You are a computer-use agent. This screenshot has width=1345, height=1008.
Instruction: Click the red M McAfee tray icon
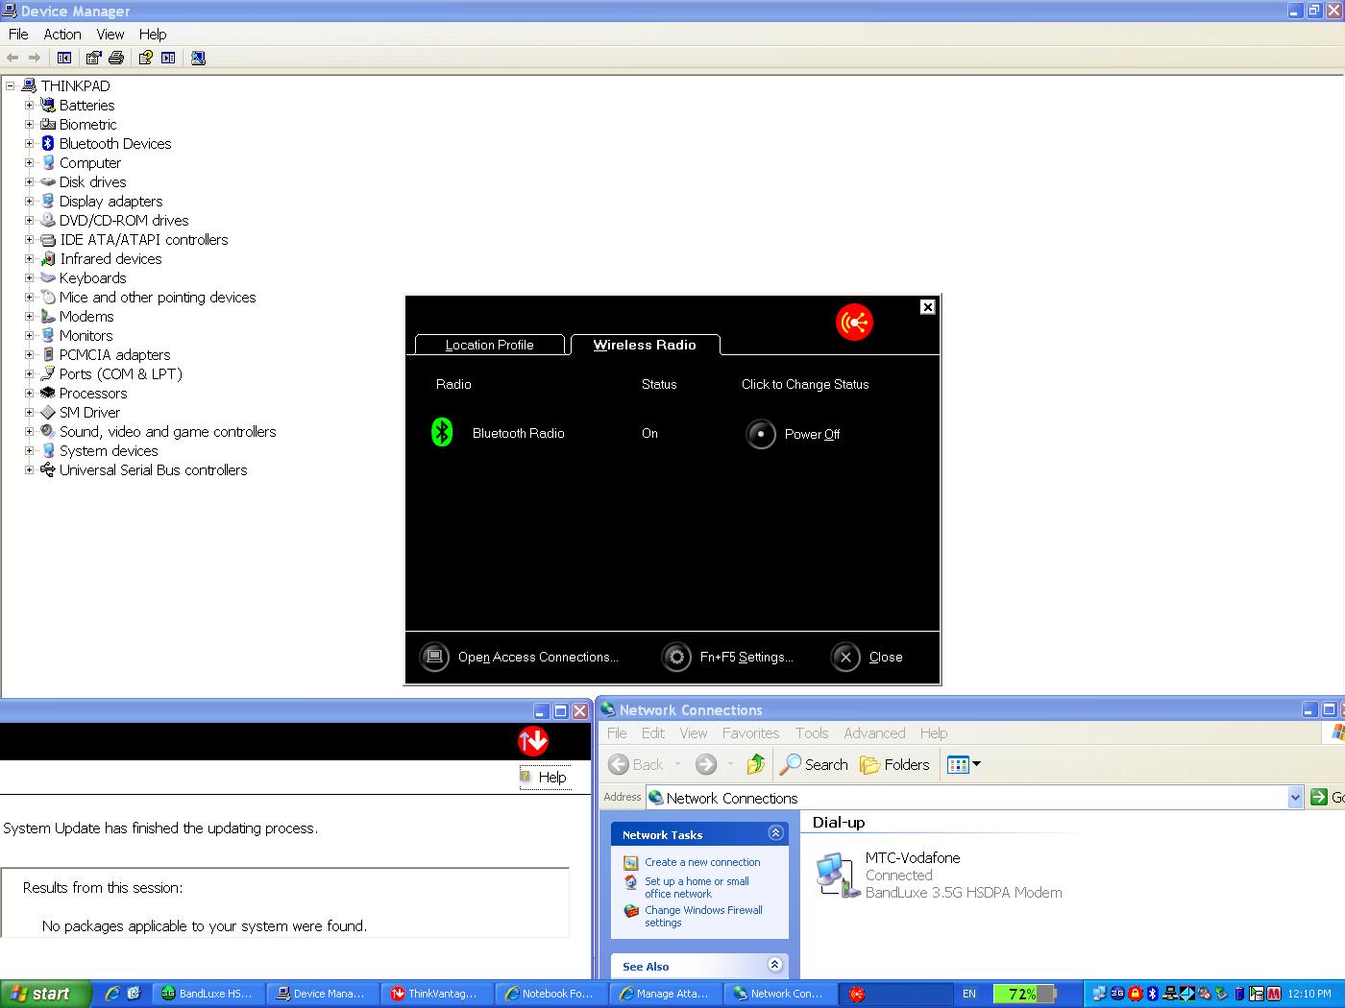(1274, 994)
